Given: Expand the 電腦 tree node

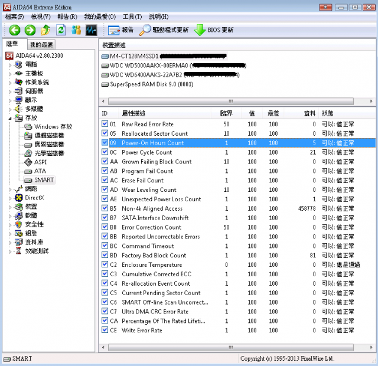Looking at the screenshot, I should point(10,65).
